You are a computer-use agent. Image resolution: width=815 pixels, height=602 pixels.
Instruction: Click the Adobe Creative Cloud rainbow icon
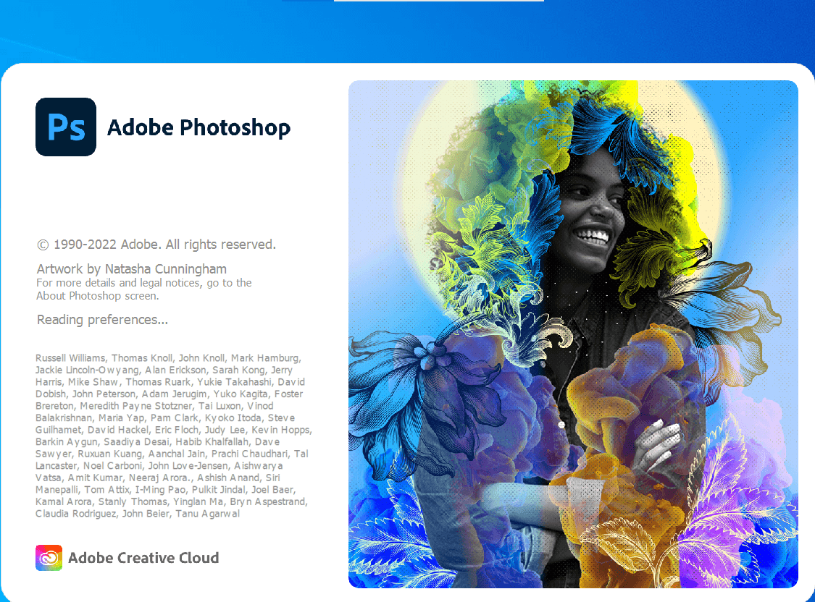49,558
